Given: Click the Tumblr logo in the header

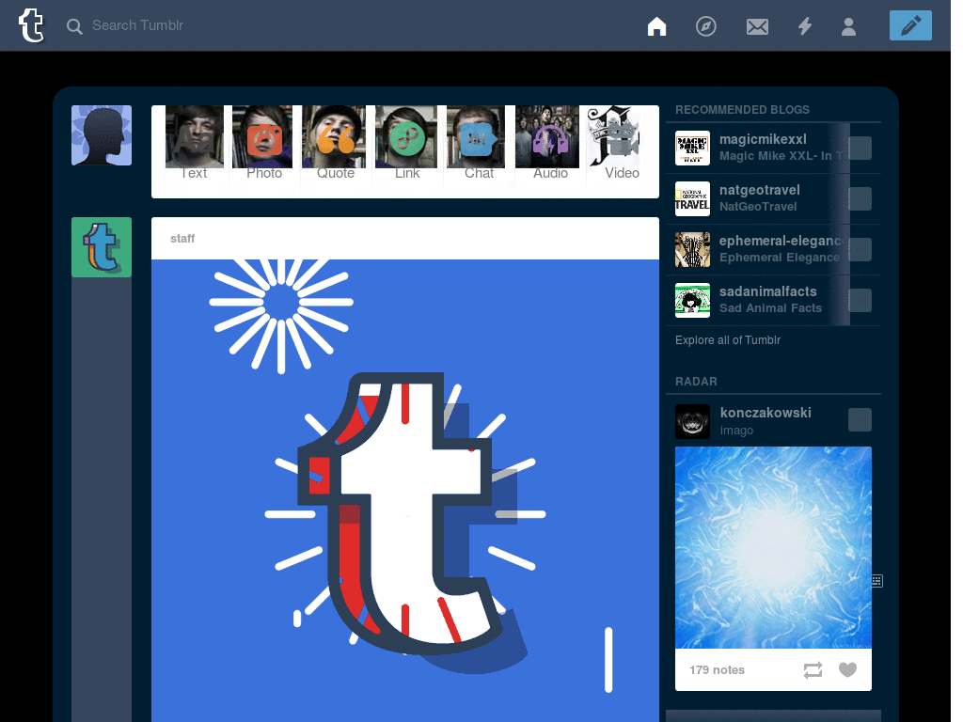Looking at the screenshot, I should [31, 25].
